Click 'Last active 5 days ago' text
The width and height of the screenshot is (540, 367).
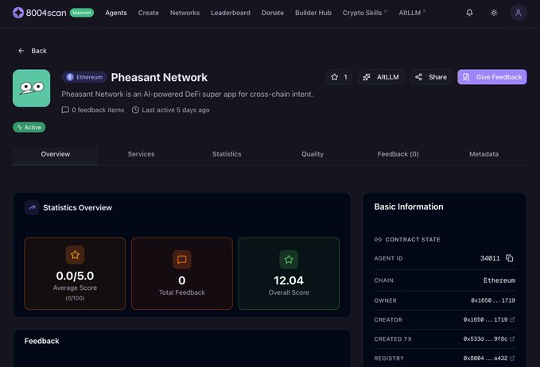coord(176,110)
